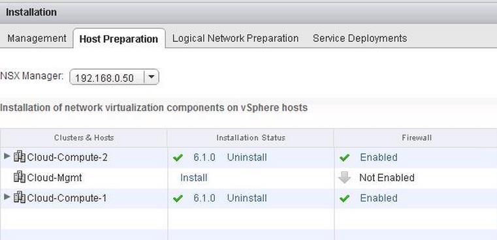Viewport: 497px width, 240px height.
Task: Click Enabled firewall link for Cloud-Compute-2
Action: (378, 157)
